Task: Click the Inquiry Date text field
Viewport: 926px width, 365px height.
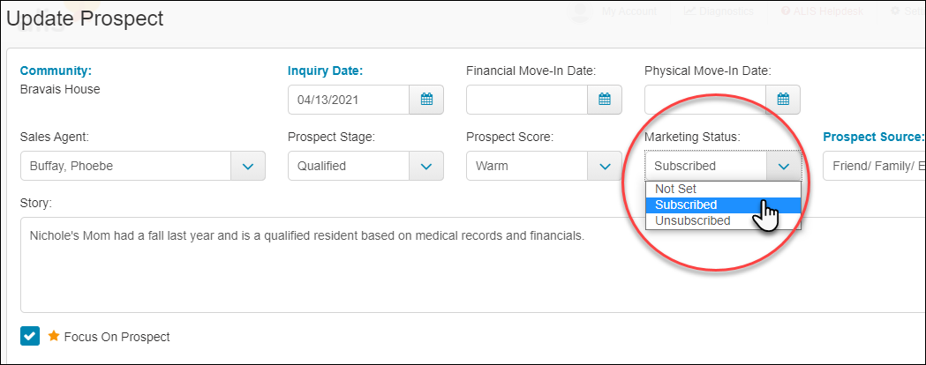Action: [x=349, y=100]
